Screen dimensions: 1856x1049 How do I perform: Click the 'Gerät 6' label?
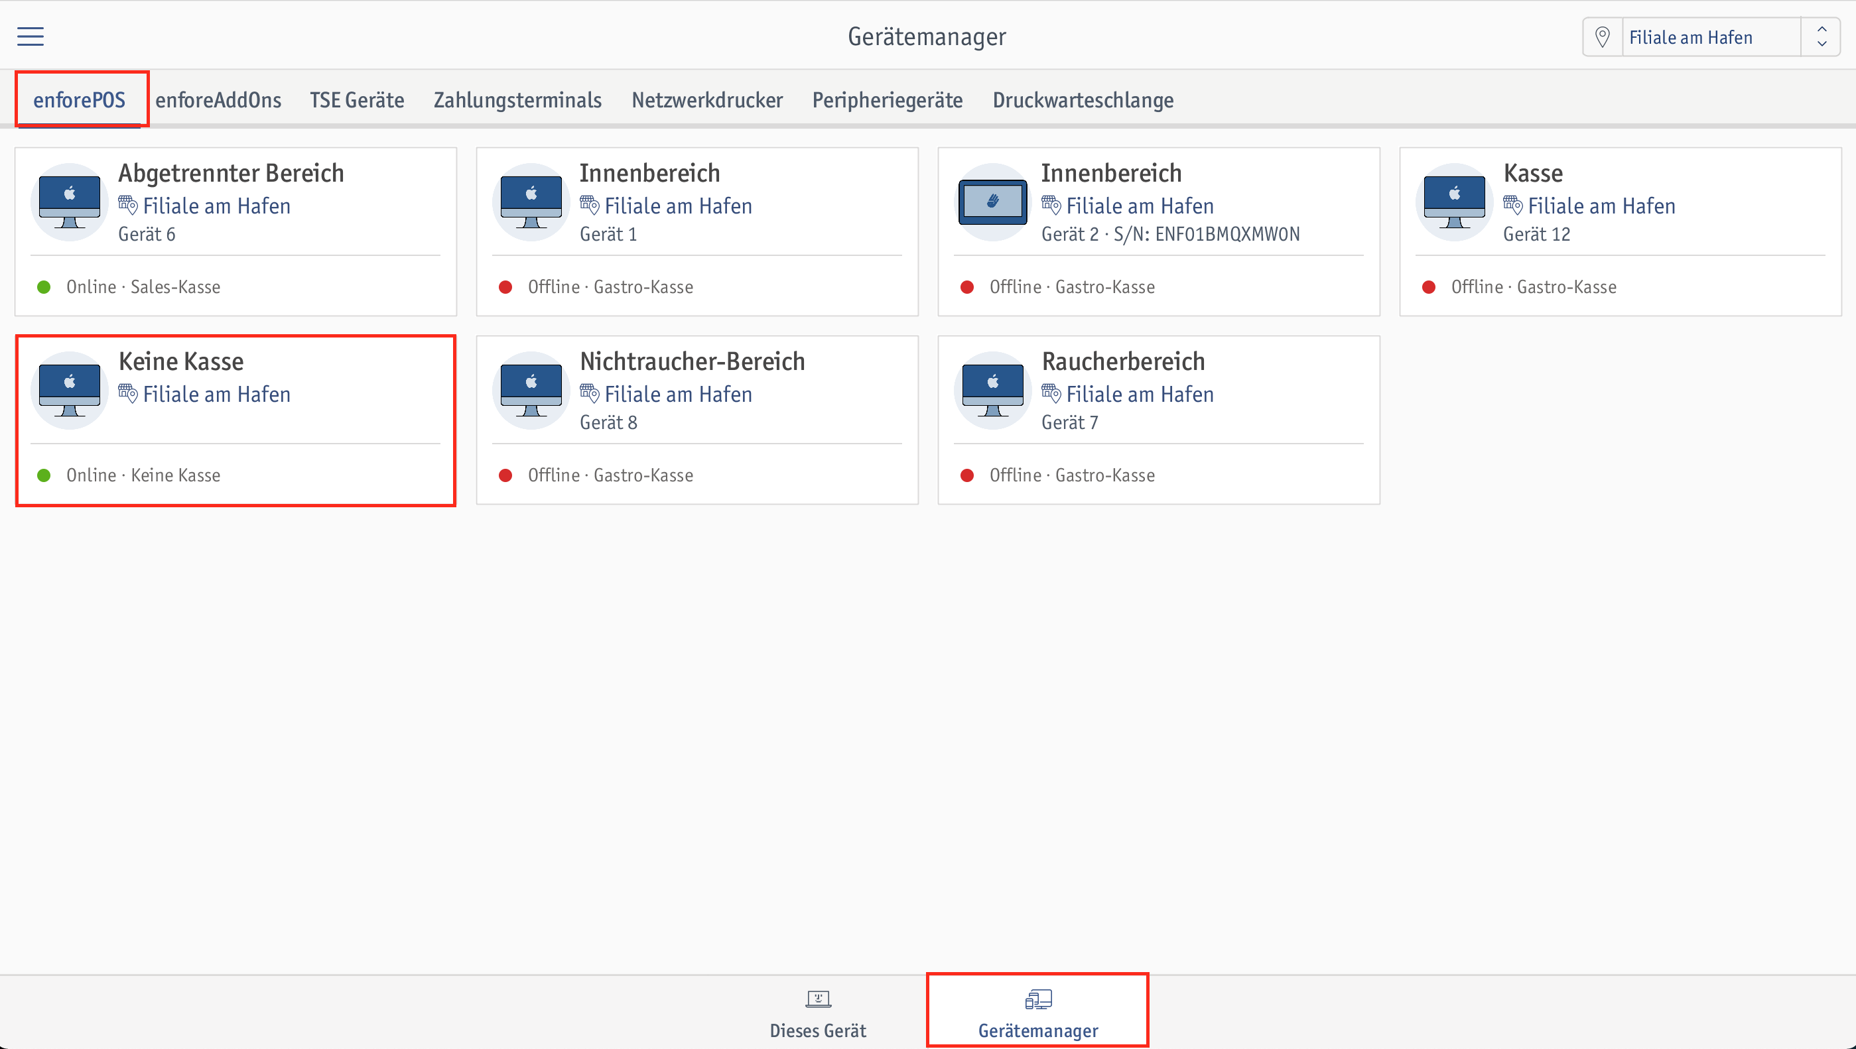pos(147,234)
